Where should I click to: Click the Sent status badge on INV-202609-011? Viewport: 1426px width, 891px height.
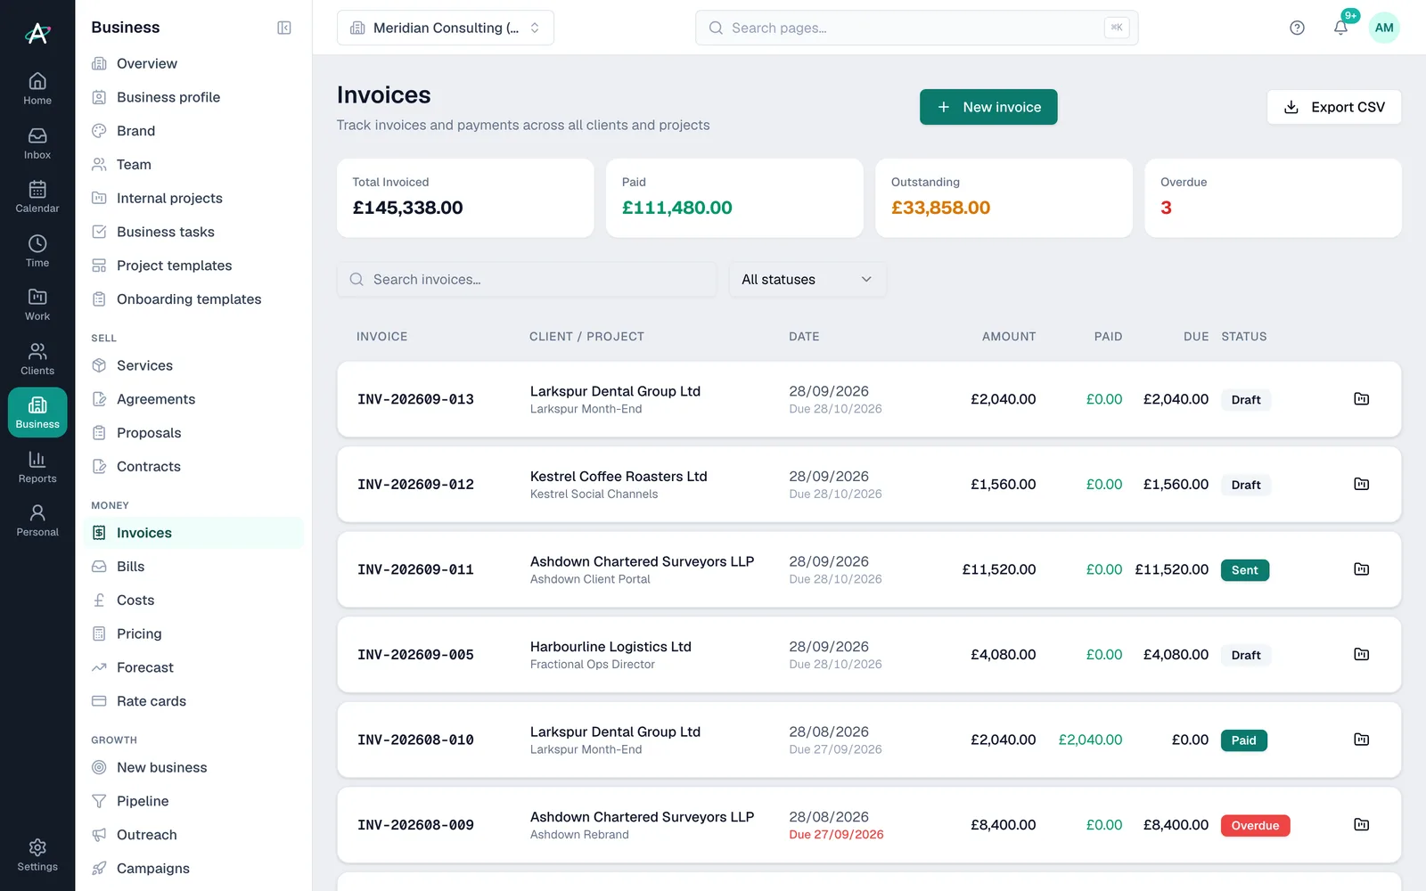click(x=1245, y=570)
